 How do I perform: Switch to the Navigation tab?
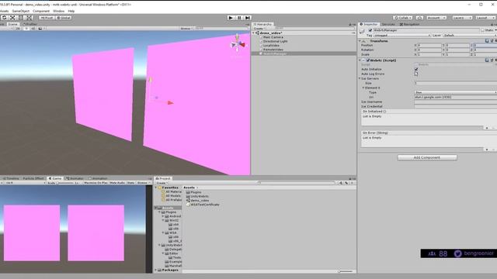[x=409, y=24]
